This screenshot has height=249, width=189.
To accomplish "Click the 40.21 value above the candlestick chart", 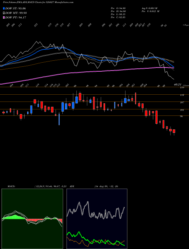I will (x=178, y=85).
